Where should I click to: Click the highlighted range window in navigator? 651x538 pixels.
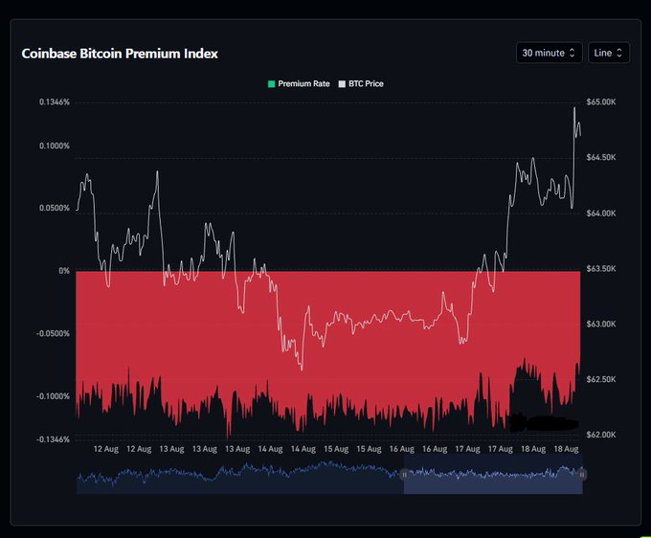coord(493,474)
